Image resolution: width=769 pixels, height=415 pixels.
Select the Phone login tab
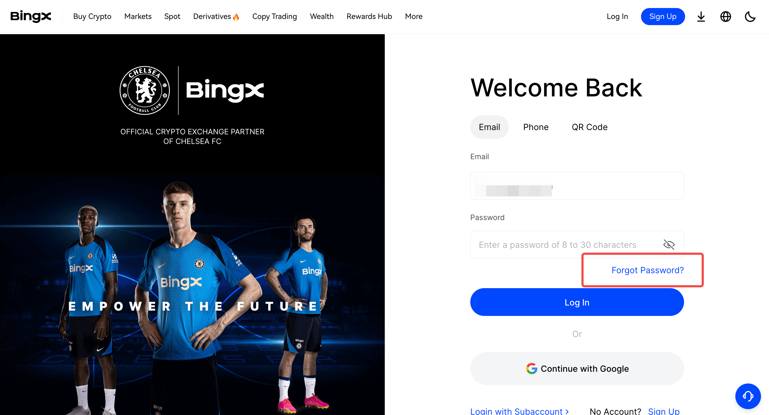(535, 127)
